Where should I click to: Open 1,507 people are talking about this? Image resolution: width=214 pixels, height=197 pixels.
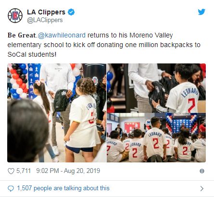63,188
